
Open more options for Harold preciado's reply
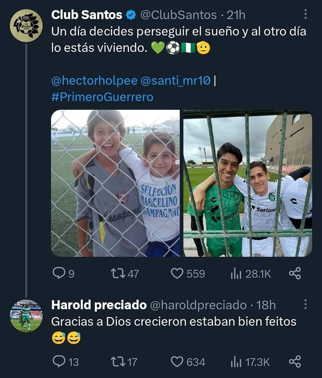click(306, 304)
